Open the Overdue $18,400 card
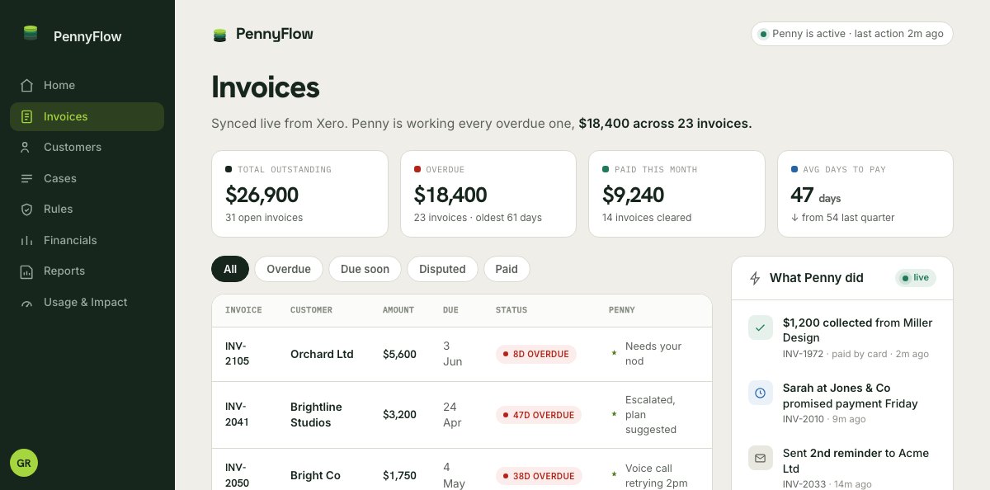The image size is (990, 490). [488, 194]
